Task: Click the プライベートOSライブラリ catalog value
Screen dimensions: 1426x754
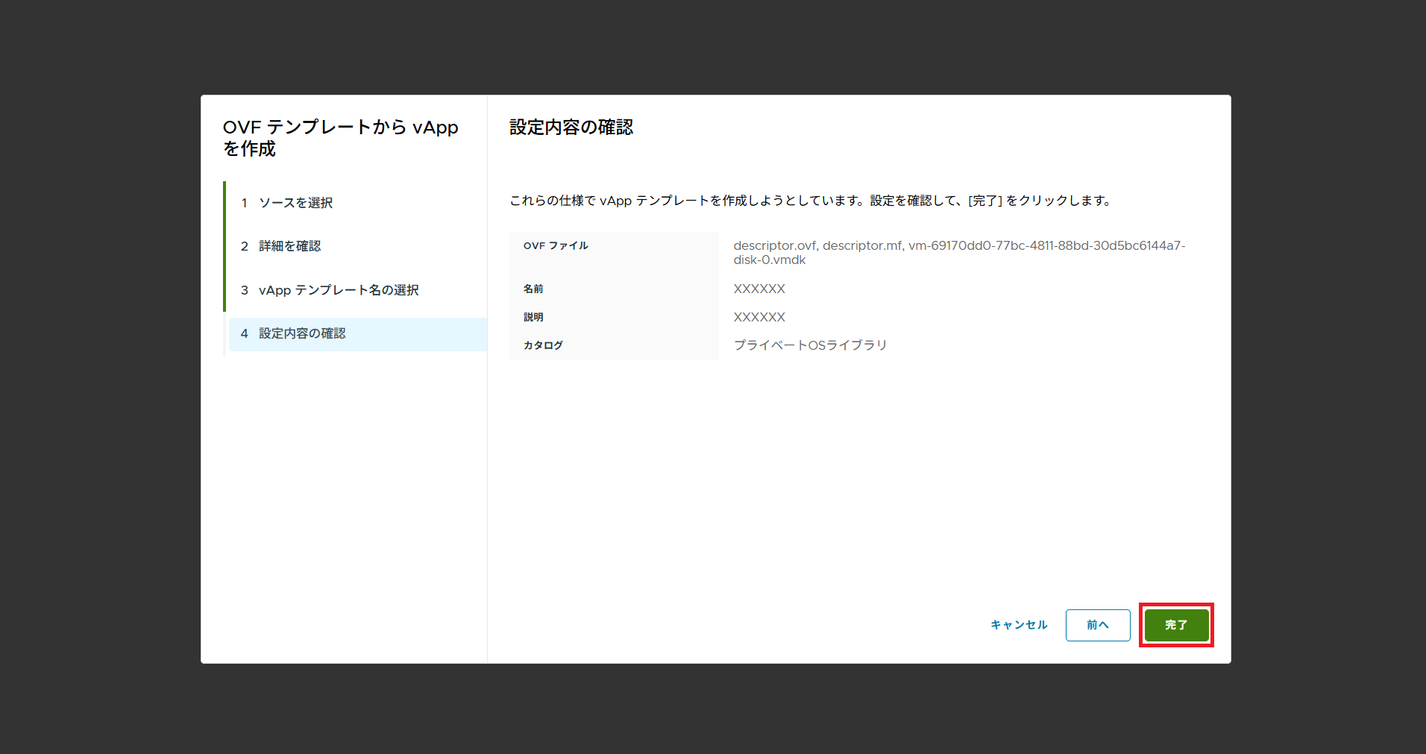Action: coord(810,345)
